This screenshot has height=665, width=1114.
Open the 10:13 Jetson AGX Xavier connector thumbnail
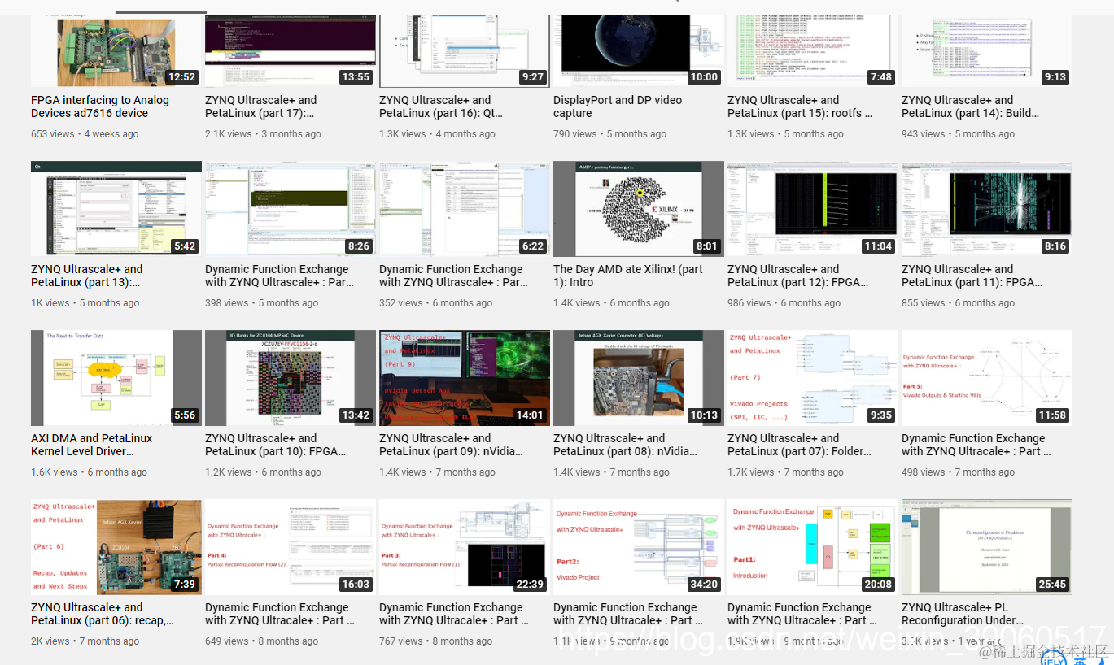[639, 377]
